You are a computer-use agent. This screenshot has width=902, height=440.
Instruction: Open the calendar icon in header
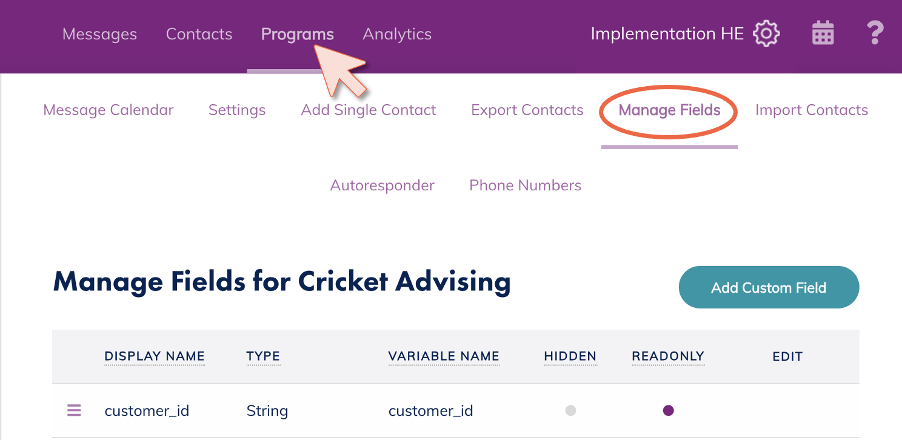coord(823,33)
